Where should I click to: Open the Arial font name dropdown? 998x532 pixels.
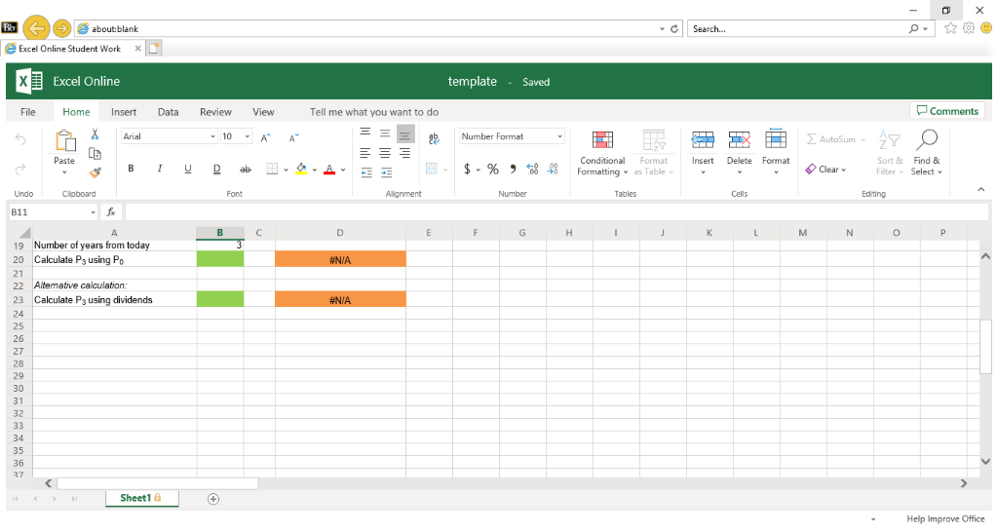point(212,136)
